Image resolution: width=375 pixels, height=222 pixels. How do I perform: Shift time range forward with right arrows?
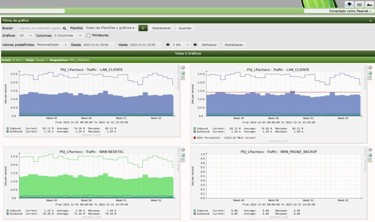tap(196, 45)
